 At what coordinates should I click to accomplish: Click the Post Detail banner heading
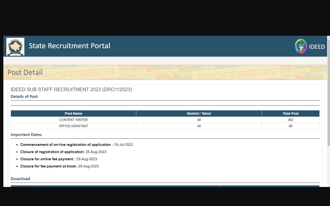coord(25,72)
